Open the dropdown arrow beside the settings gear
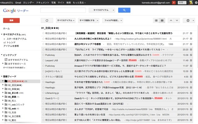The height and width of the screenshot is (124, 198). point(193,20)
